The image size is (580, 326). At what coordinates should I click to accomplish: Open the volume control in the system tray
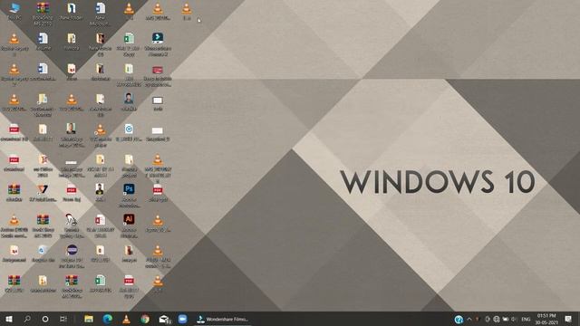click(514, 320)
